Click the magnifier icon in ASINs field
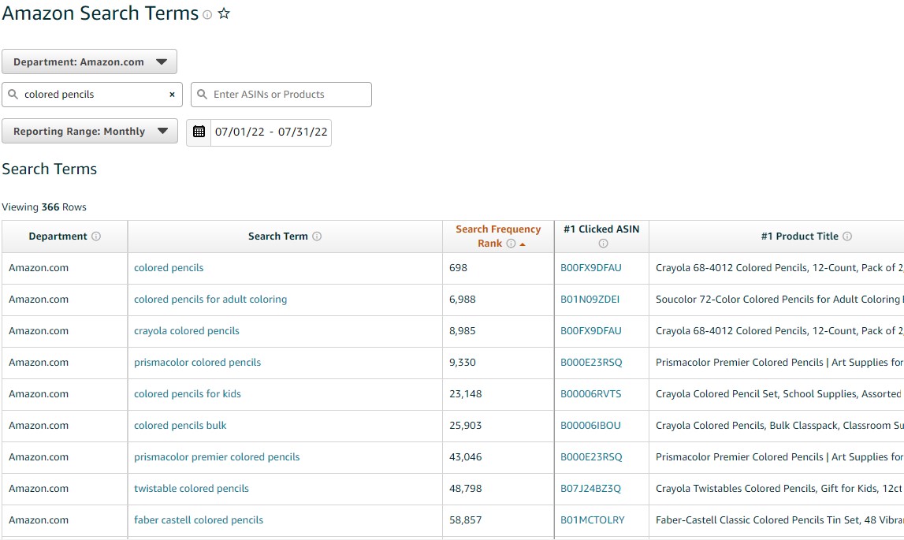The height and width of the screenshot is (540, 904). click(x=202, y=94)
